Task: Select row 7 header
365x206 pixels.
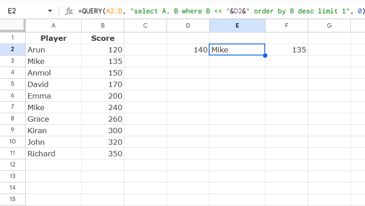Action: [x=13, y=107]
